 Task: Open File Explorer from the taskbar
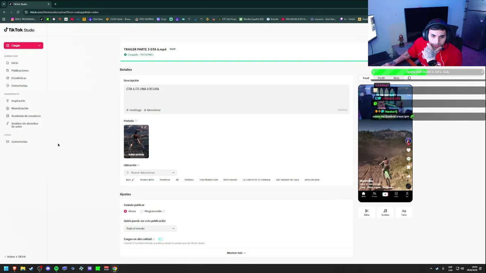pyautogui.click(x=23, y=268)
